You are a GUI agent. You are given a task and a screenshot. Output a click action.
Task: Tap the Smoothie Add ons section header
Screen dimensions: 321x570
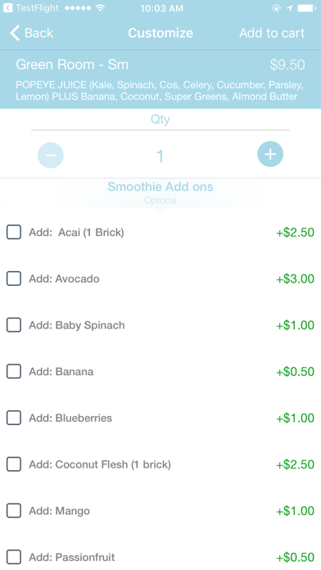point(160,187)
